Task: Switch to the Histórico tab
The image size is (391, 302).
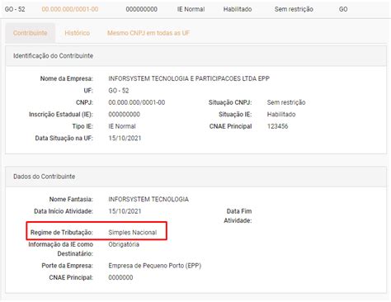Action: pos(78,33)
